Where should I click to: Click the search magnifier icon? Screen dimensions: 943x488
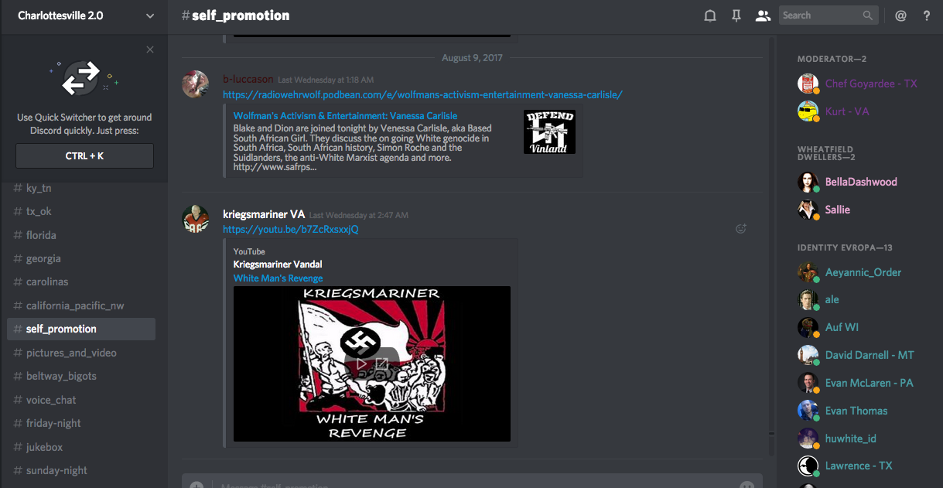868,15
